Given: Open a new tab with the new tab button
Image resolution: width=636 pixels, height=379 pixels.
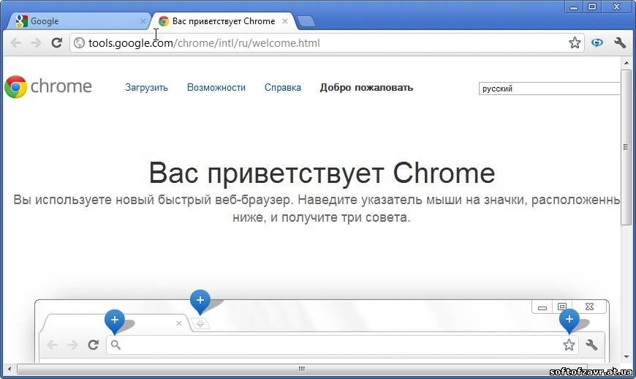Looking at the screenshot, I should coord(306,21).
